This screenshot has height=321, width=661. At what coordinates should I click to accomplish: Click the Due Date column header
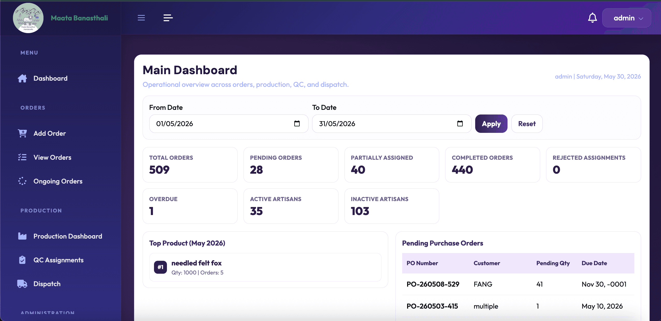(x=594, y=263)
